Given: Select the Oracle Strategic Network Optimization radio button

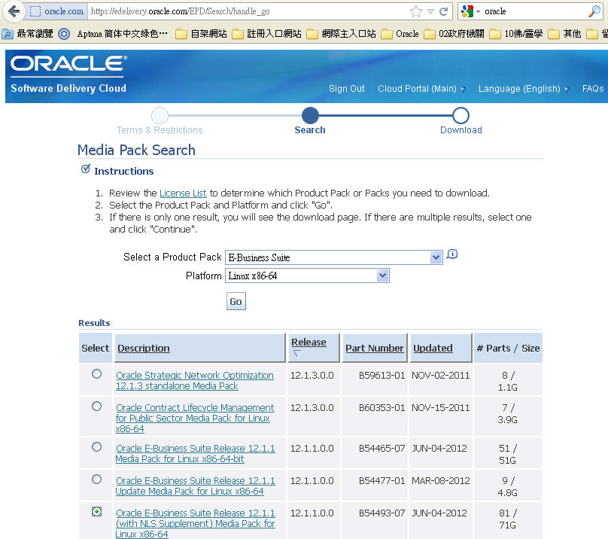Looking at the screenshot, I should (x=95, y=375).
